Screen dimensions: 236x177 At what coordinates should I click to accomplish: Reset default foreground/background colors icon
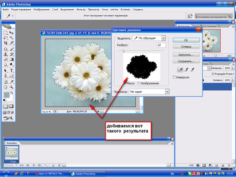tap(4, 100)
